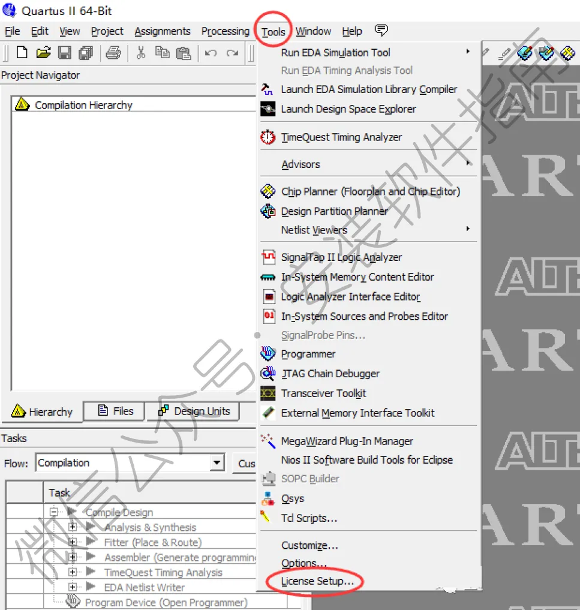Viewport: 580px width, 610px height.
Task: Switch to the Design Units tab
Action: 193,411
